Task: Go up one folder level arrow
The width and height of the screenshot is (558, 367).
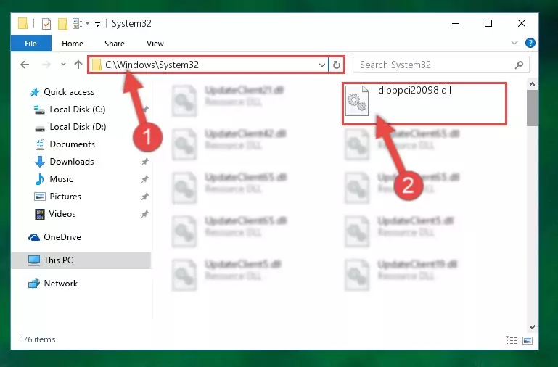Action: (x=78, y=65)
